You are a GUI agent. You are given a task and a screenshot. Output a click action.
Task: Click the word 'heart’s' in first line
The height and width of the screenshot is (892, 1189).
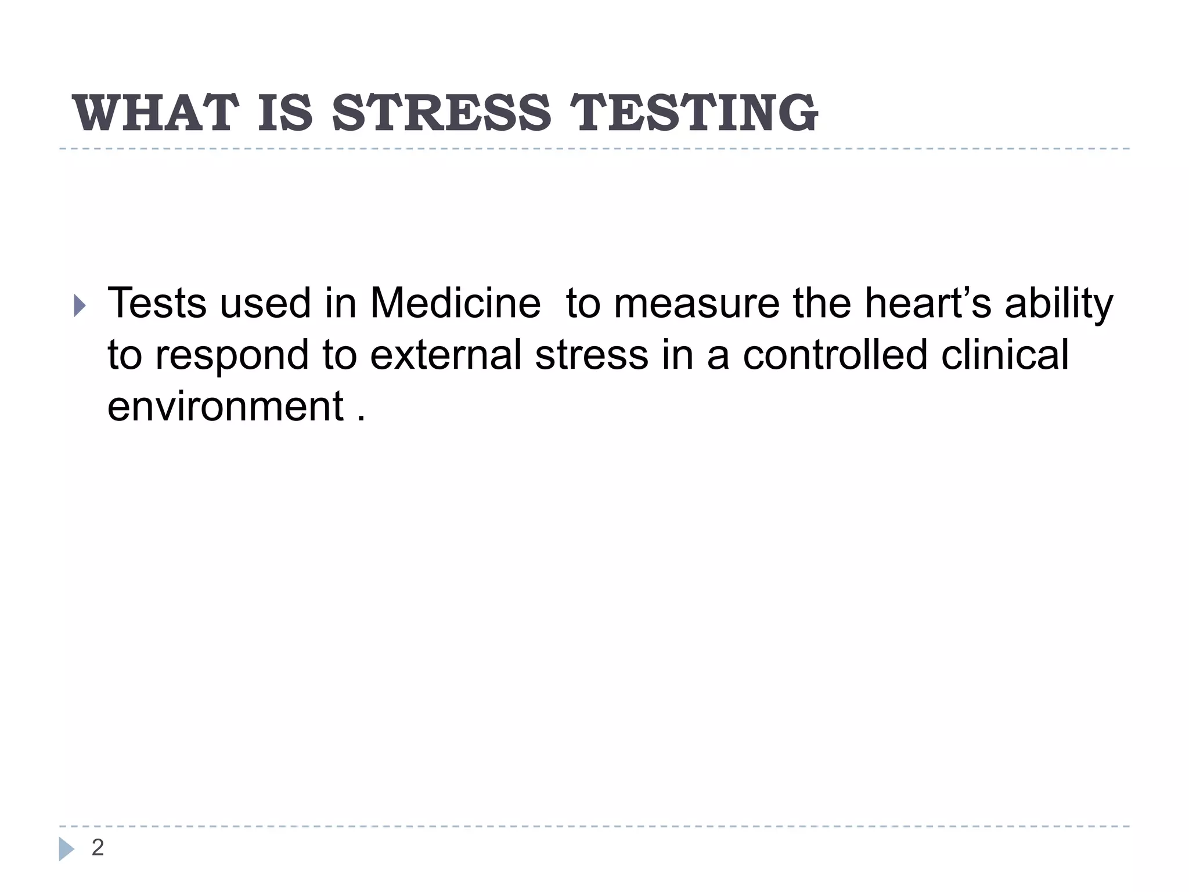tap(928, 303)
